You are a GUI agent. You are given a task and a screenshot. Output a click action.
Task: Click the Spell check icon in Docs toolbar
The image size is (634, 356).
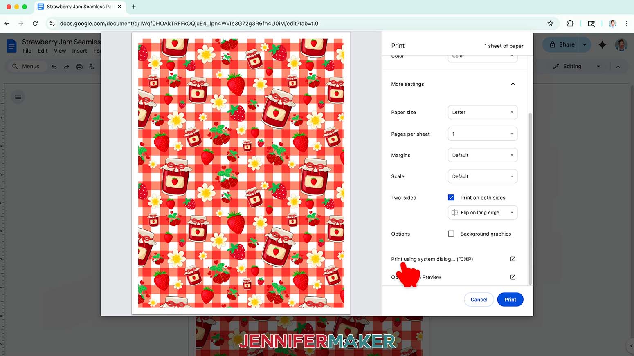click(92, 67)
